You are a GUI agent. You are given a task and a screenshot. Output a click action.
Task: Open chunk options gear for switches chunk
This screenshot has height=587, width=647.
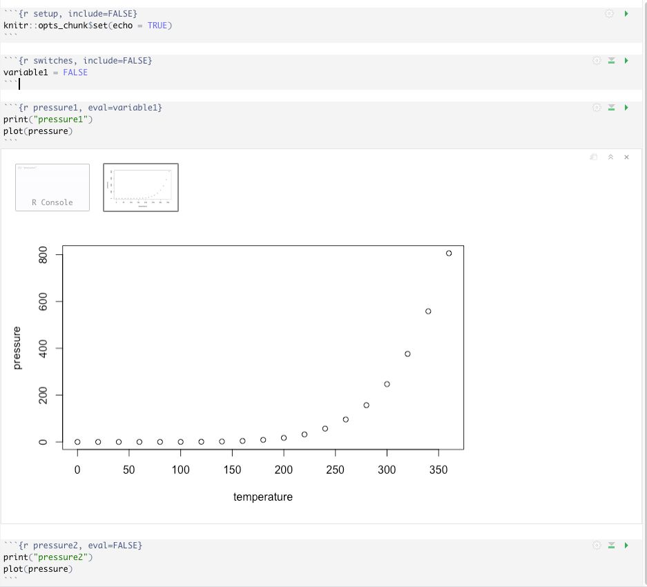(597, 61)
